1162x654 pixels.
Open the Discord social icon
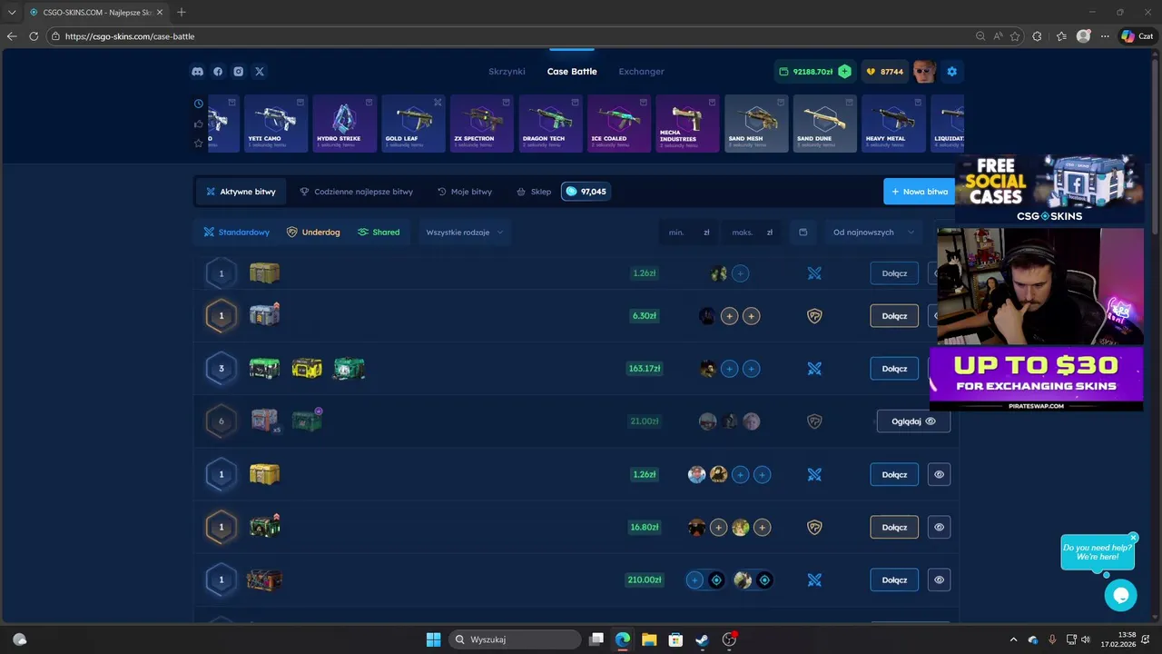197,72
